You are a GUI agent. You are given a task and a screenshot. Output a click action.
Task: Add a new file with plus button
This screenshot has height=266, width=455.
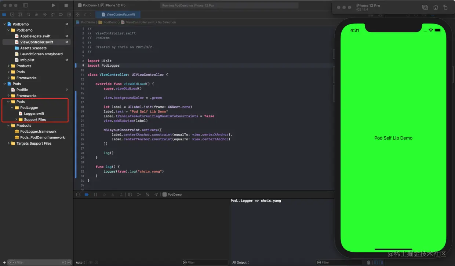[x=4, y=262]
